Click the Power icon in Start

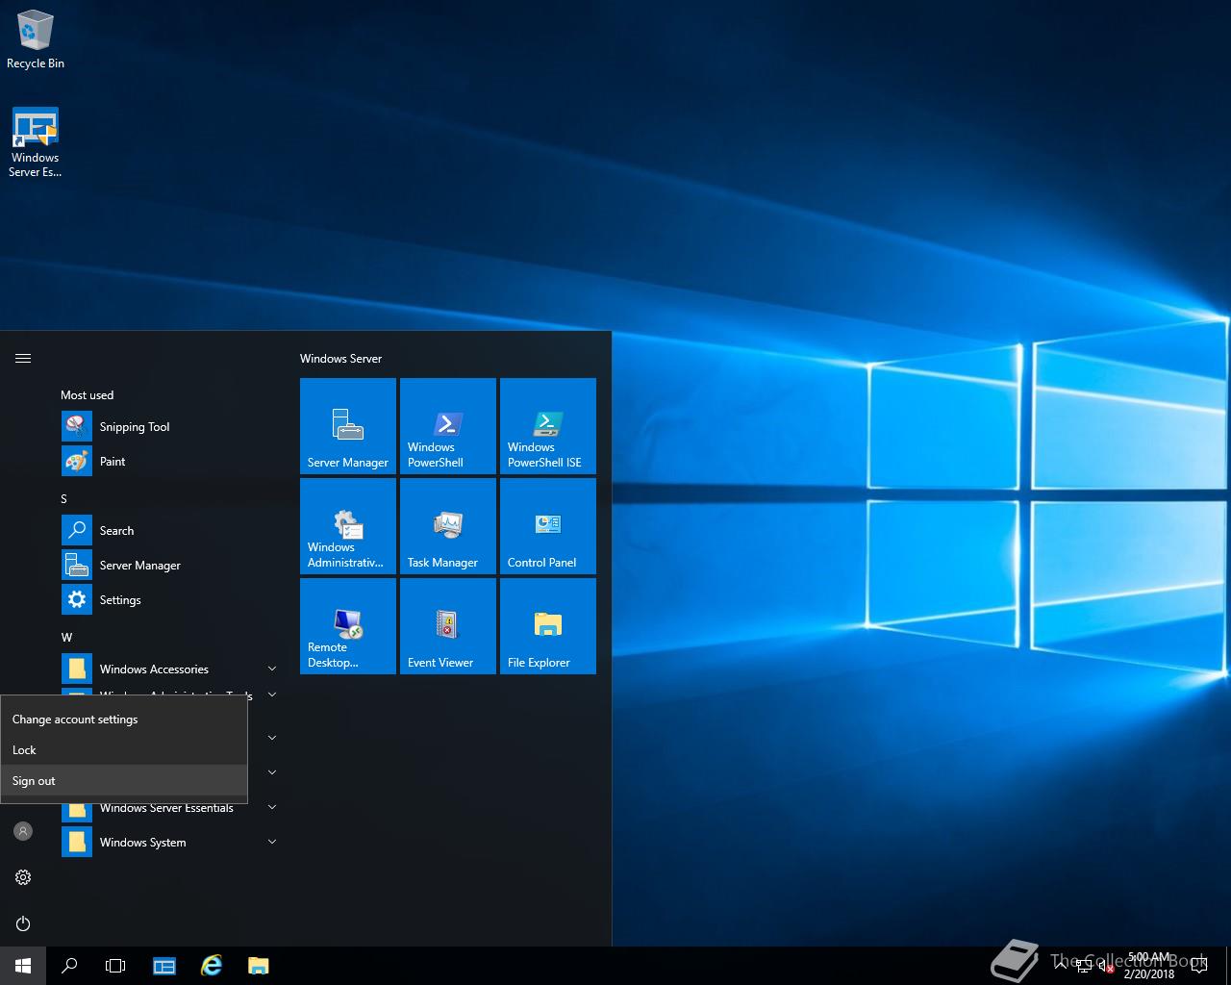tap(23, 923)
